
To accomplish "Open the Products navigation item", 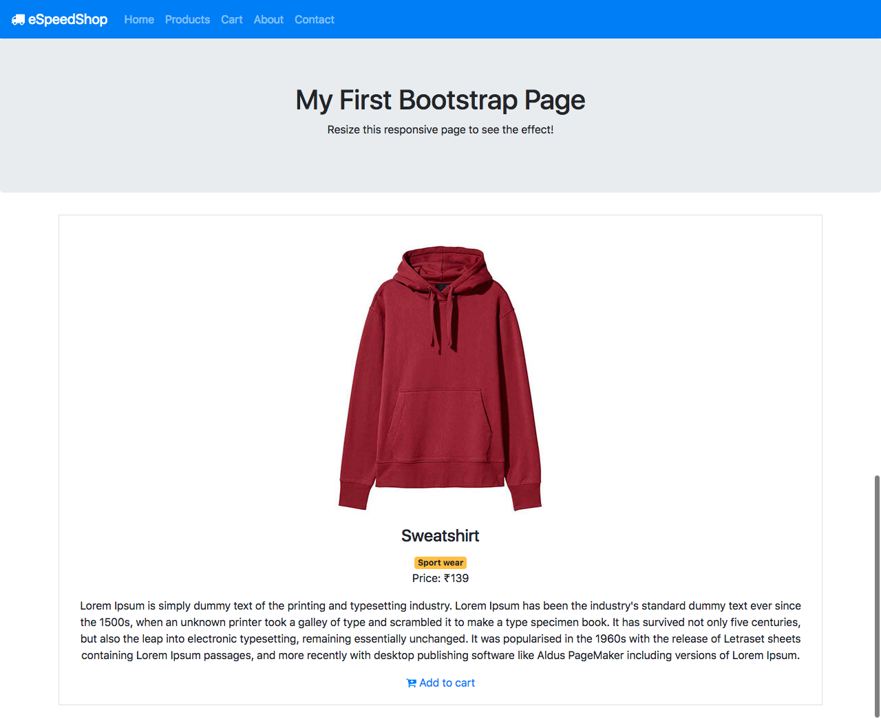I will click(187, 19).
